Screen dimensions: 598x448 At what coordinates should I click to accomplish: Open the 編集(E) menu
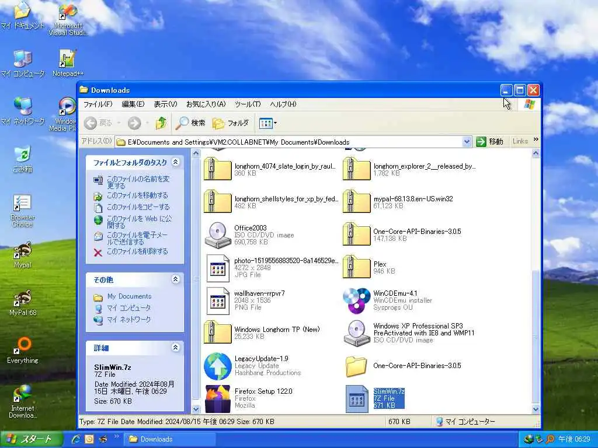pos(133,104)
